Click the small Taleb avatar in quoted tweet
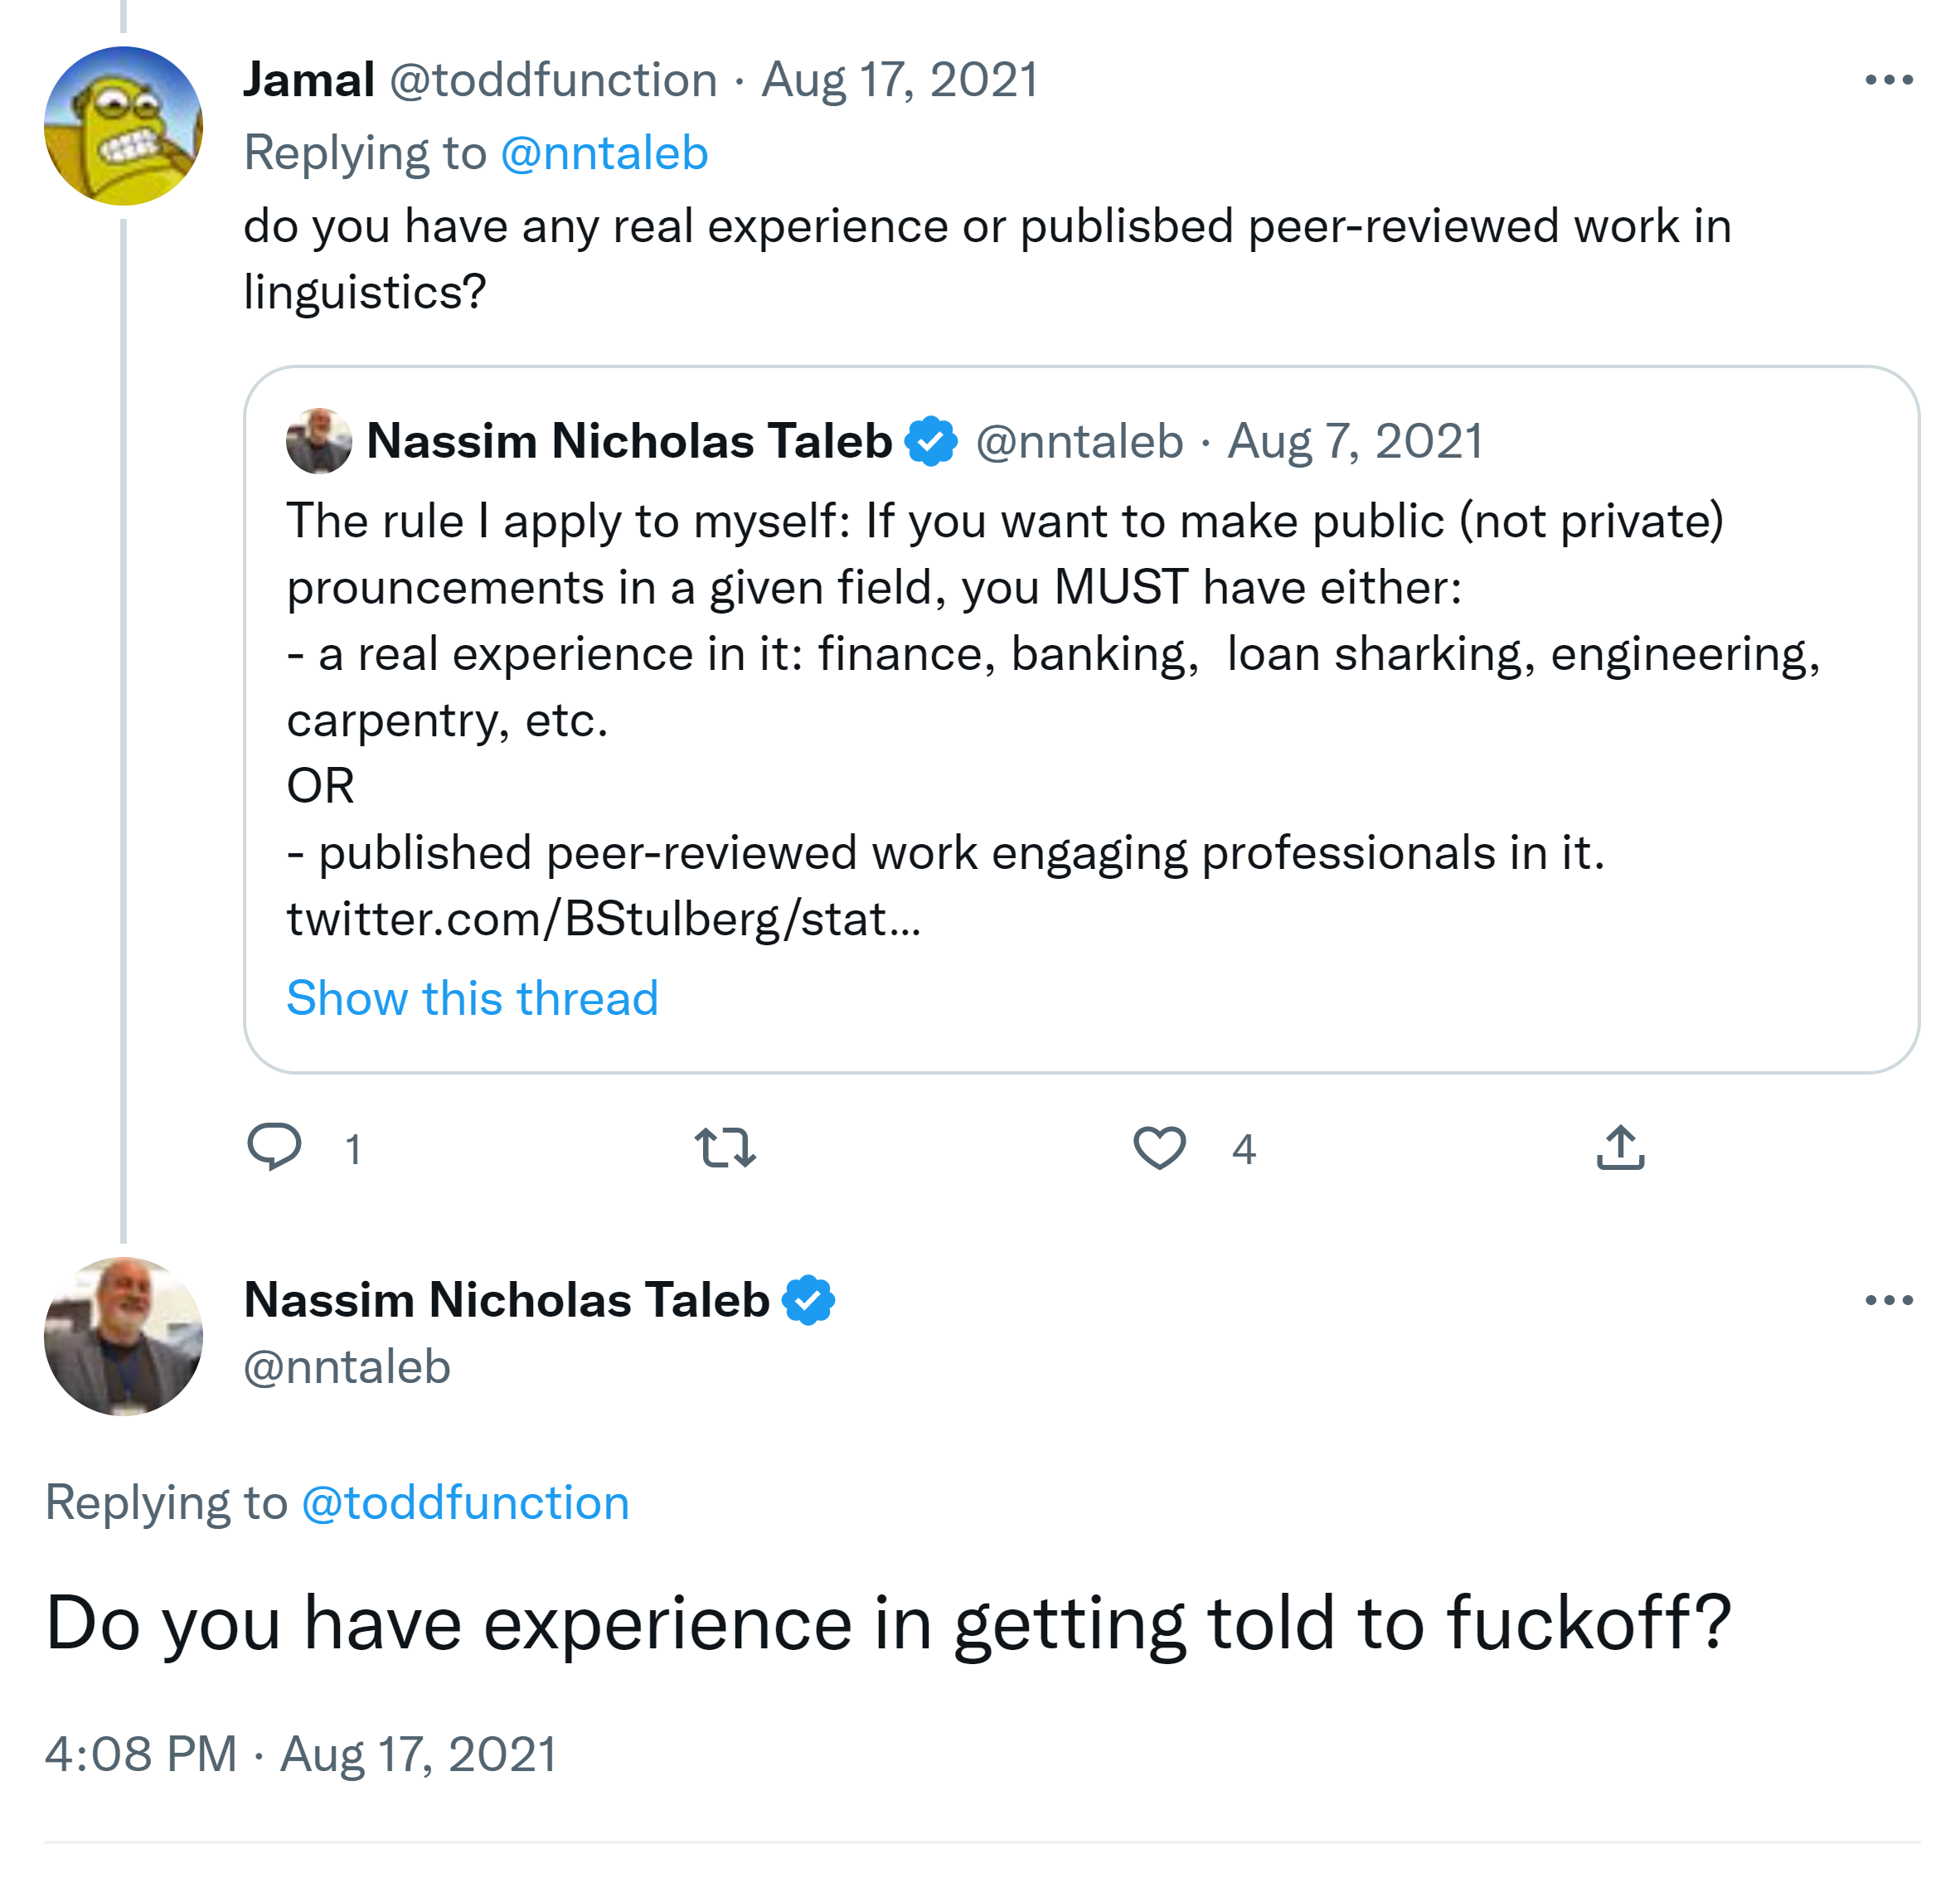This screenshot has width=1960, height=1883. [318, 441]
